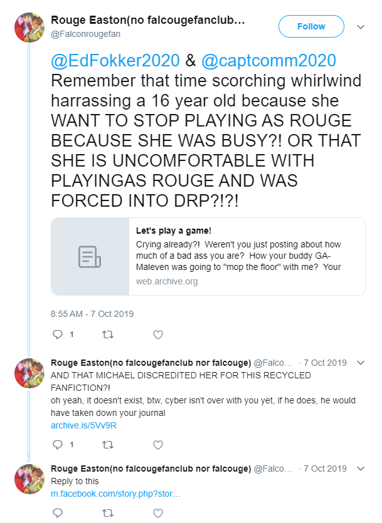Expand options for the third tweet
382x523 pixels.
pos(361,469)
